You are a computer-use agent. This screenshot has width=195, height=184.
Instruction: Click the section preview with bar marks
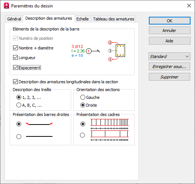coord(116,51)
